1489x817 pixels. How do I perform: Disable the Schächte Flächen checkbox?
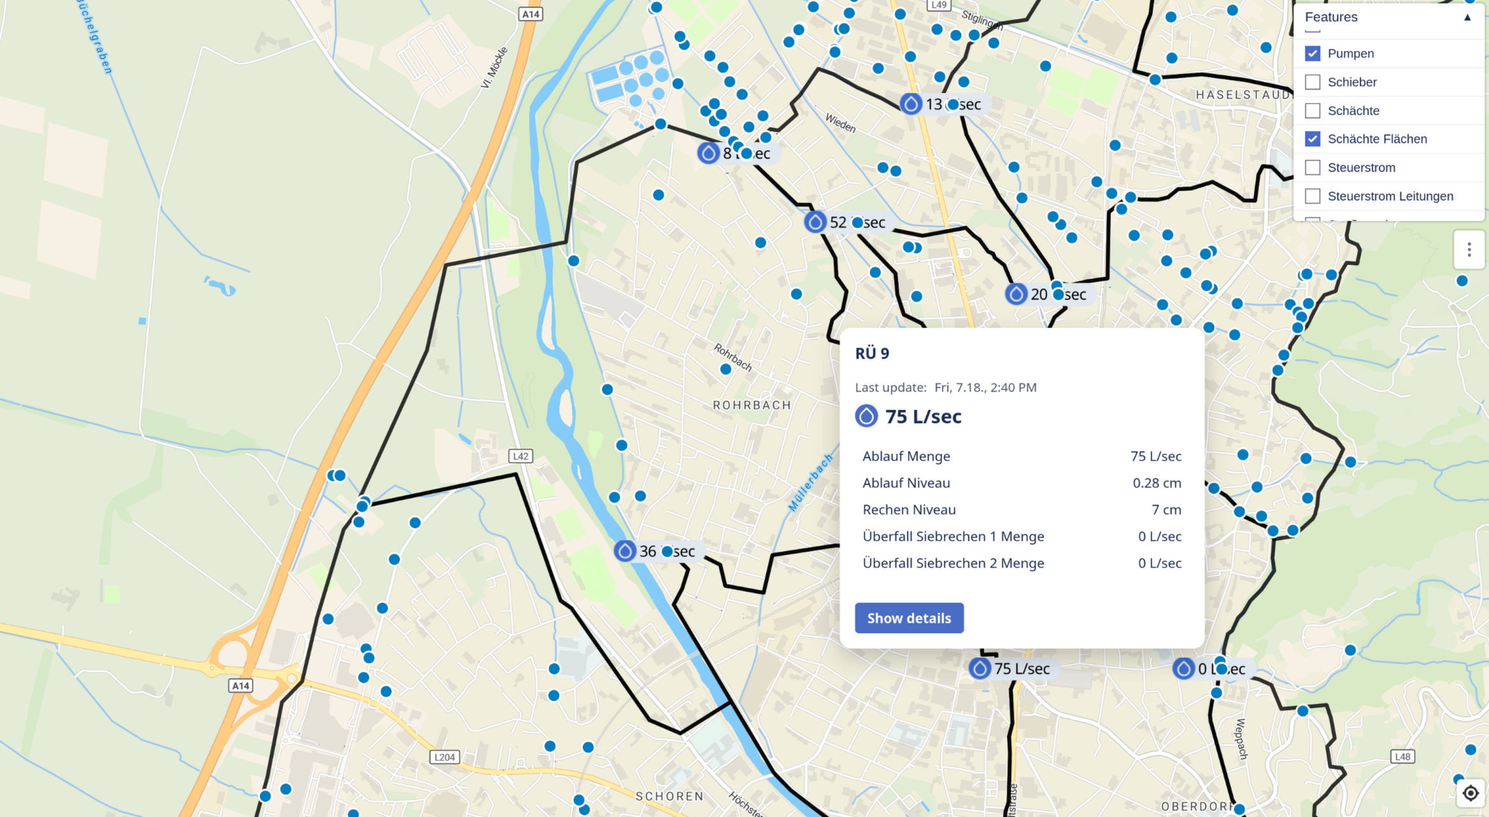[1312, 139]
